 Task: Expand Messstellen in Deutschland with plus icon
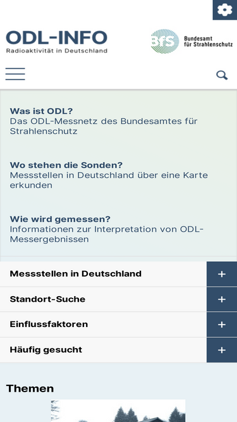coord(222,274)
